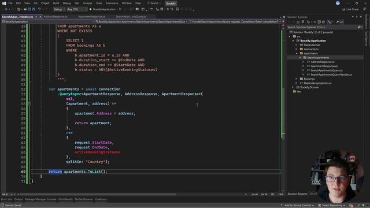Open the File menu

[10, 3]
